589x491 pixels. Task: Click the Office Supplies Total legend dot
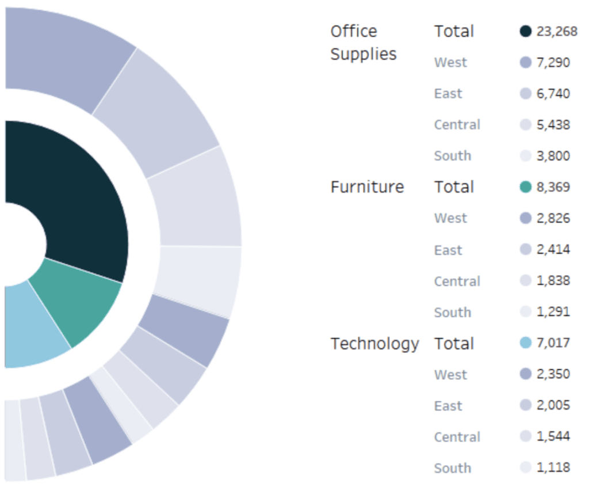(525, 31)
